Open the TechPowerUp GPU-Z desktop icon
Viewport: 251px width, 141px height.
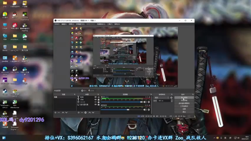click(x=5, y=104)
